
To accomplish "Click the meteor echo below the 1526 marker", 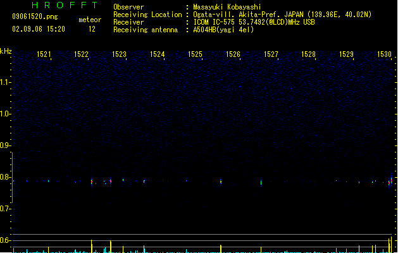I will click(221, 182).
